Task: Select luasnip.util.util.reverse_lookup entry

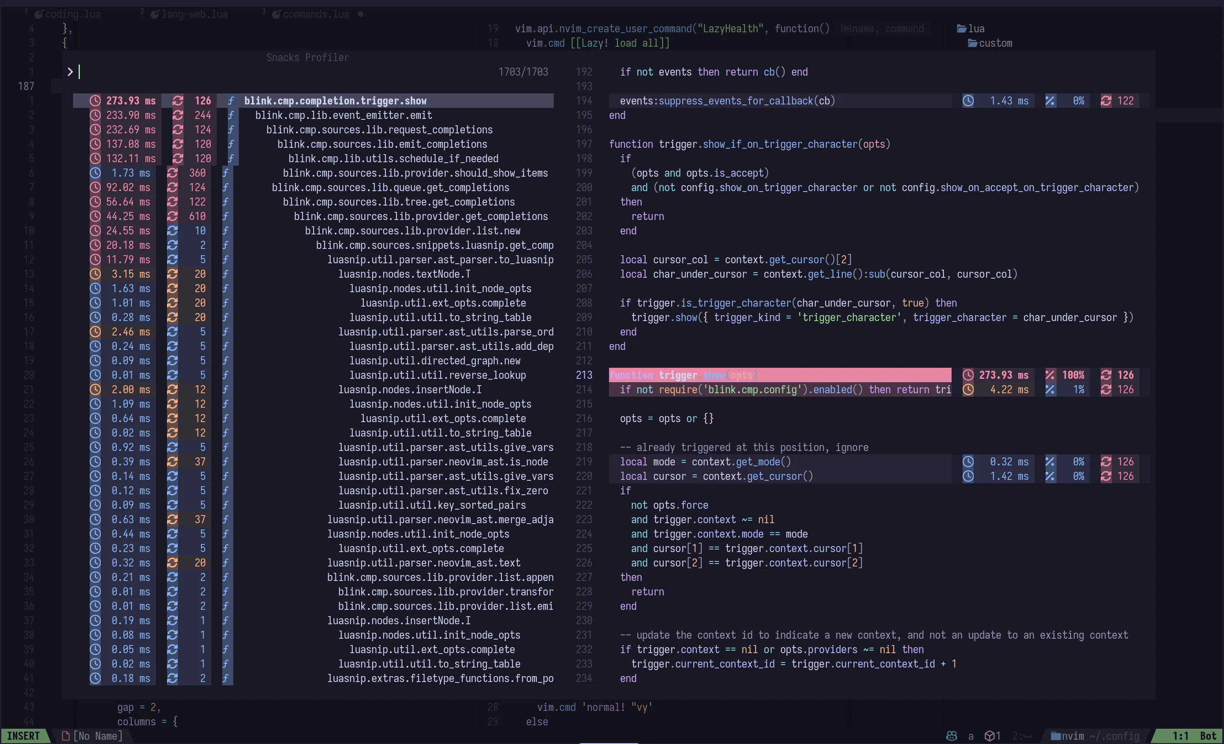Action: click(x=314, y=375)
